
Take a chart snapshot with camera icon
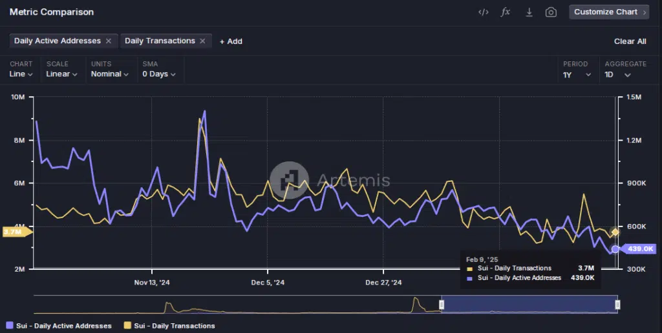551,12
